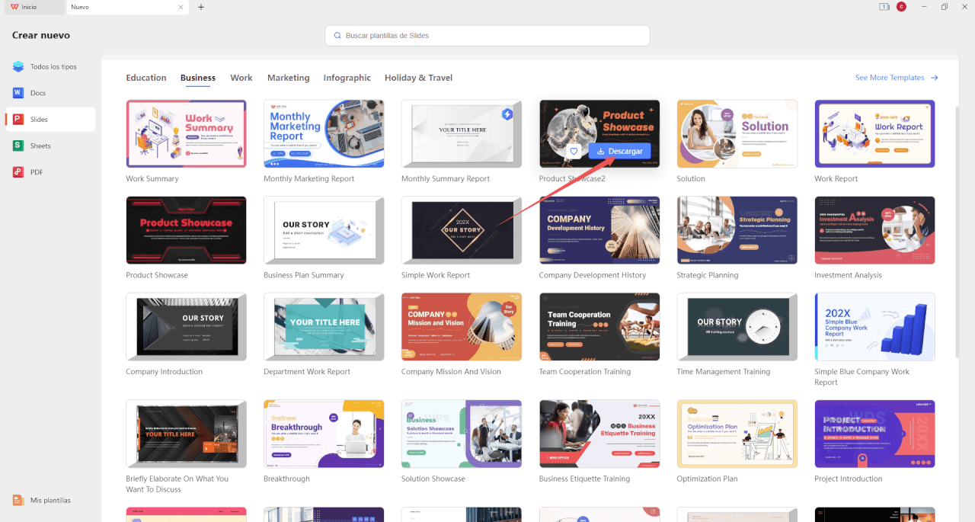Image resolution: width=975 pixels, height=522 pixels.
Task: Close the Nuevo tab
Action: [x=180, y=7]
